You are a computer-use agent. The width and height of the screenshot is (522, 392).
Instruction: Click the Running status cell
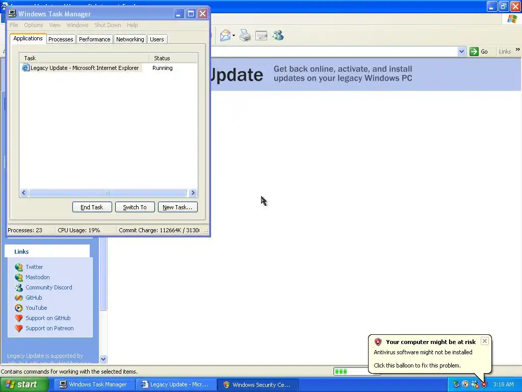pos(163,68)
